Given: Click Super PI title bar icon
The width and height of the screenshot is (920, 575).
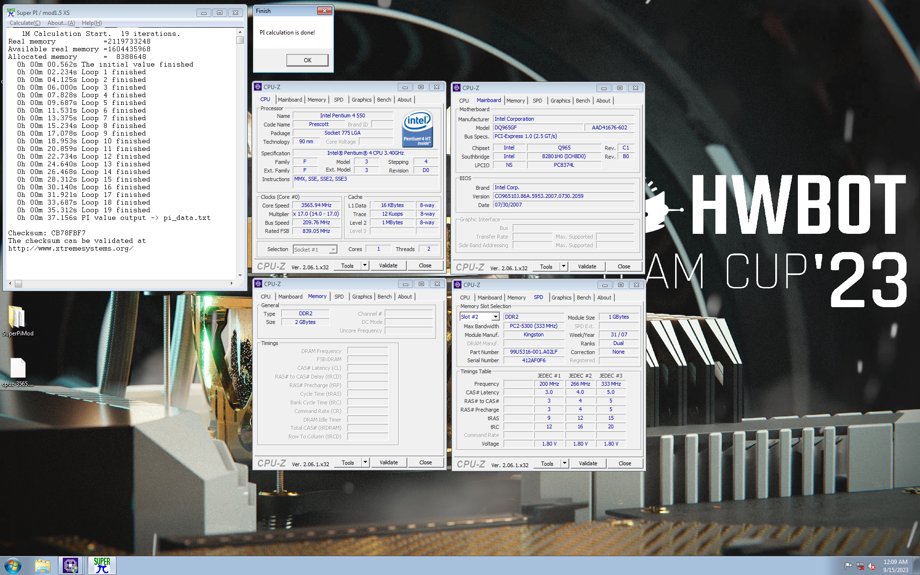Looking at the screenshot, I should pyautogui.click(x=11, y=12).
